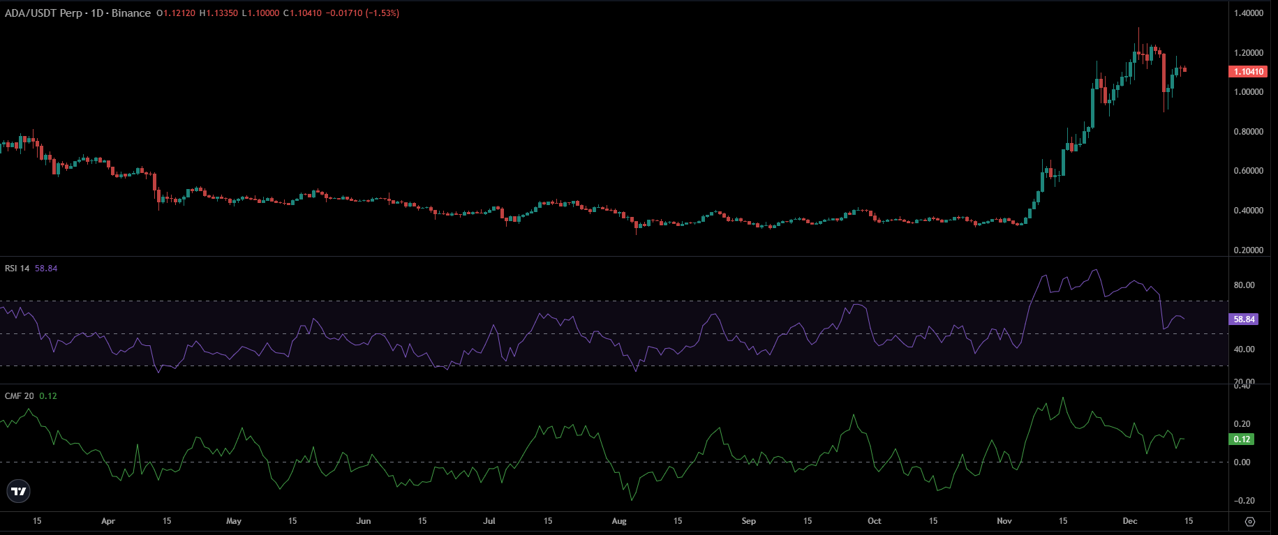Image resolution: width=1278 pixels, height=535 pixels.
Task: Click the red 1.10410 current price label
Action: [x=1247, y=72]
